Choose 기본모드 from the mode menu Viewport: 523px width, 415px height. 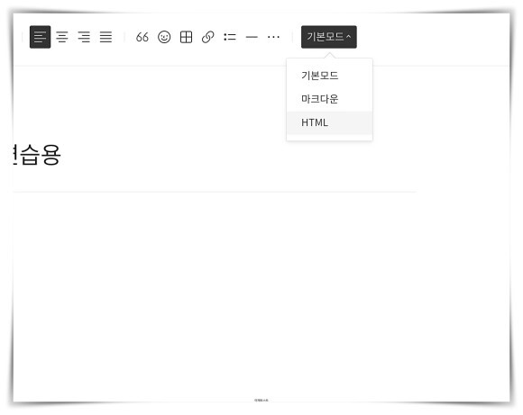pos(329,76)
